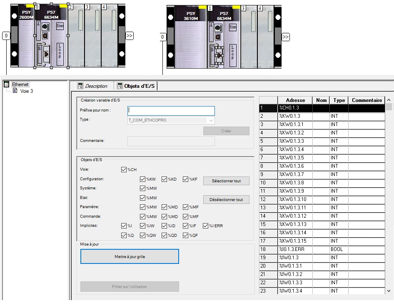Click into the Préfixe pour nom field
Screen dimensions: 394x308
171,111
